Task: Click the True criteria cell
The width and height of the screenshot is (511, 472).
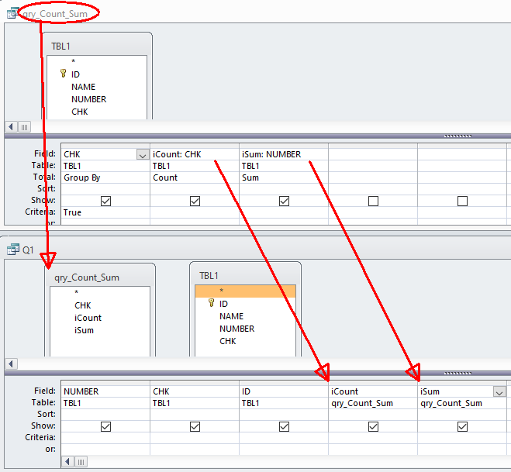Action: pyautogui.click(x=105, y=212)
